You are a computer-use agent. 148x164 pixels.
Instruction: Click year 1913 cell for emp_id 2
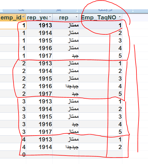39,63
